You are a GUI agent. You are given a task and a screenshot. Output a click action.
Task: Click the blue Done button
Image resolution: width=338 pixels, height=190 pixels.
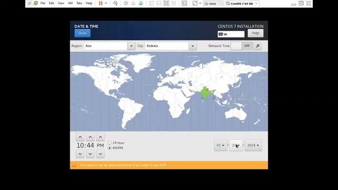pos(82,33)
